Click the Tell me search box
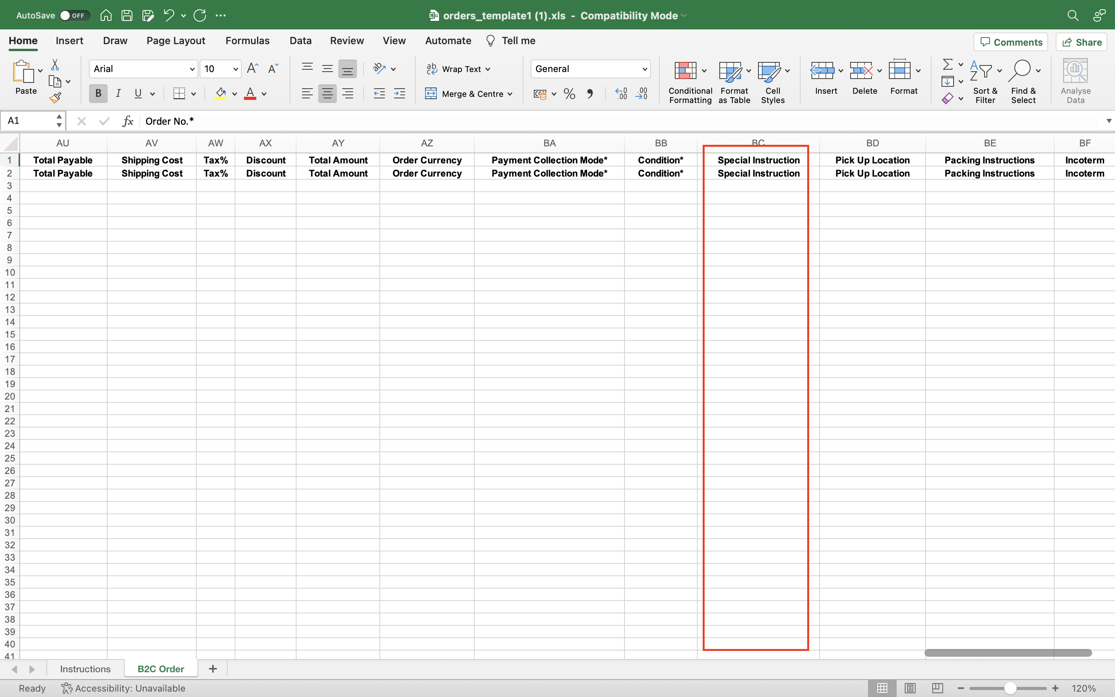 tap(511, 41)
